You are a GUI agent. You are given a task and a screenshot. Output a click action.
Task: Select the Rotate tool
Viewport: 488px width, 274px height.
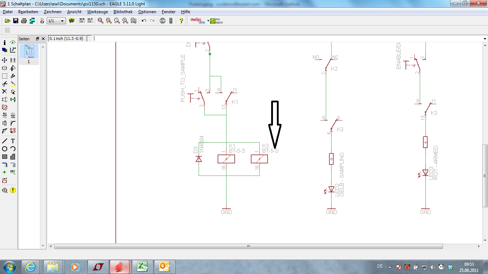[x=13, y=68]
